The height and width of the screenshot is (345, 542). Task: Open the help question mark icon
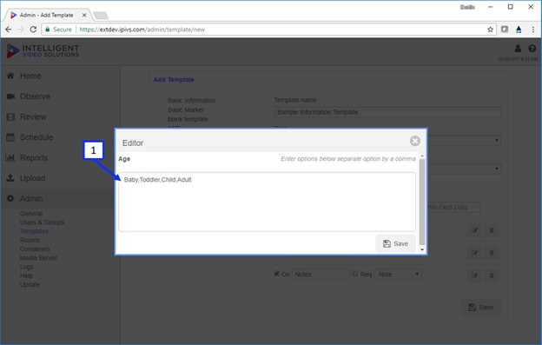point(532,49)
